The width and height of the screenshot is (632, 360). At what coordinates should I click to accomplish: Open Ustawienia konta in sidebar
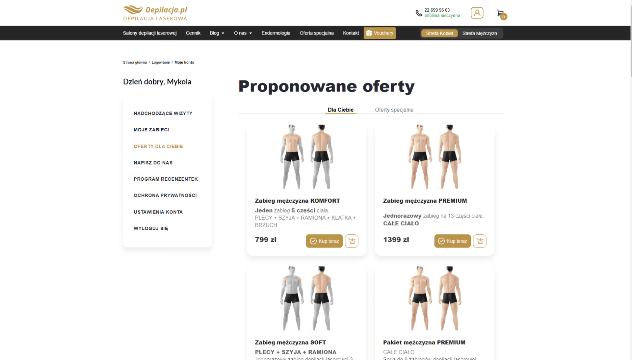tap(158, 212)
